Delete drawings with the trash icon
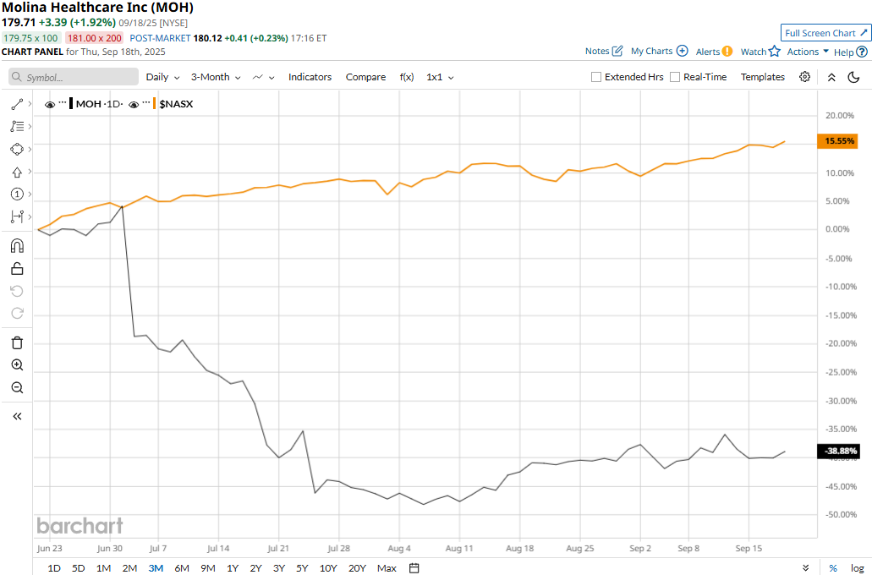This screenshot has height=575, width=872. pyautogui.click(x=17, y=342)
